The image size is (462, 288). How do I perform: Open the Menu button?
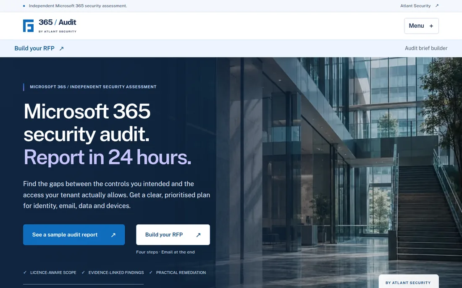point(421,26)
